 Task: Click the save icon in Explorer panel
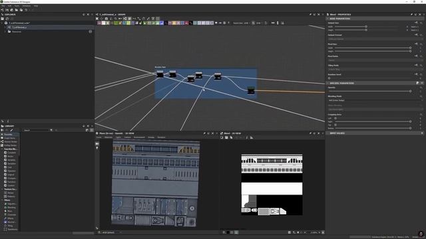pyautogui.click(x=3, y=19)
